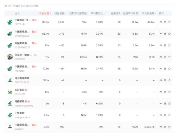Click the middle action icon in ZDYZ123666 row
Viewport: 176px width, 135px height.
click(x=165, y=80)
